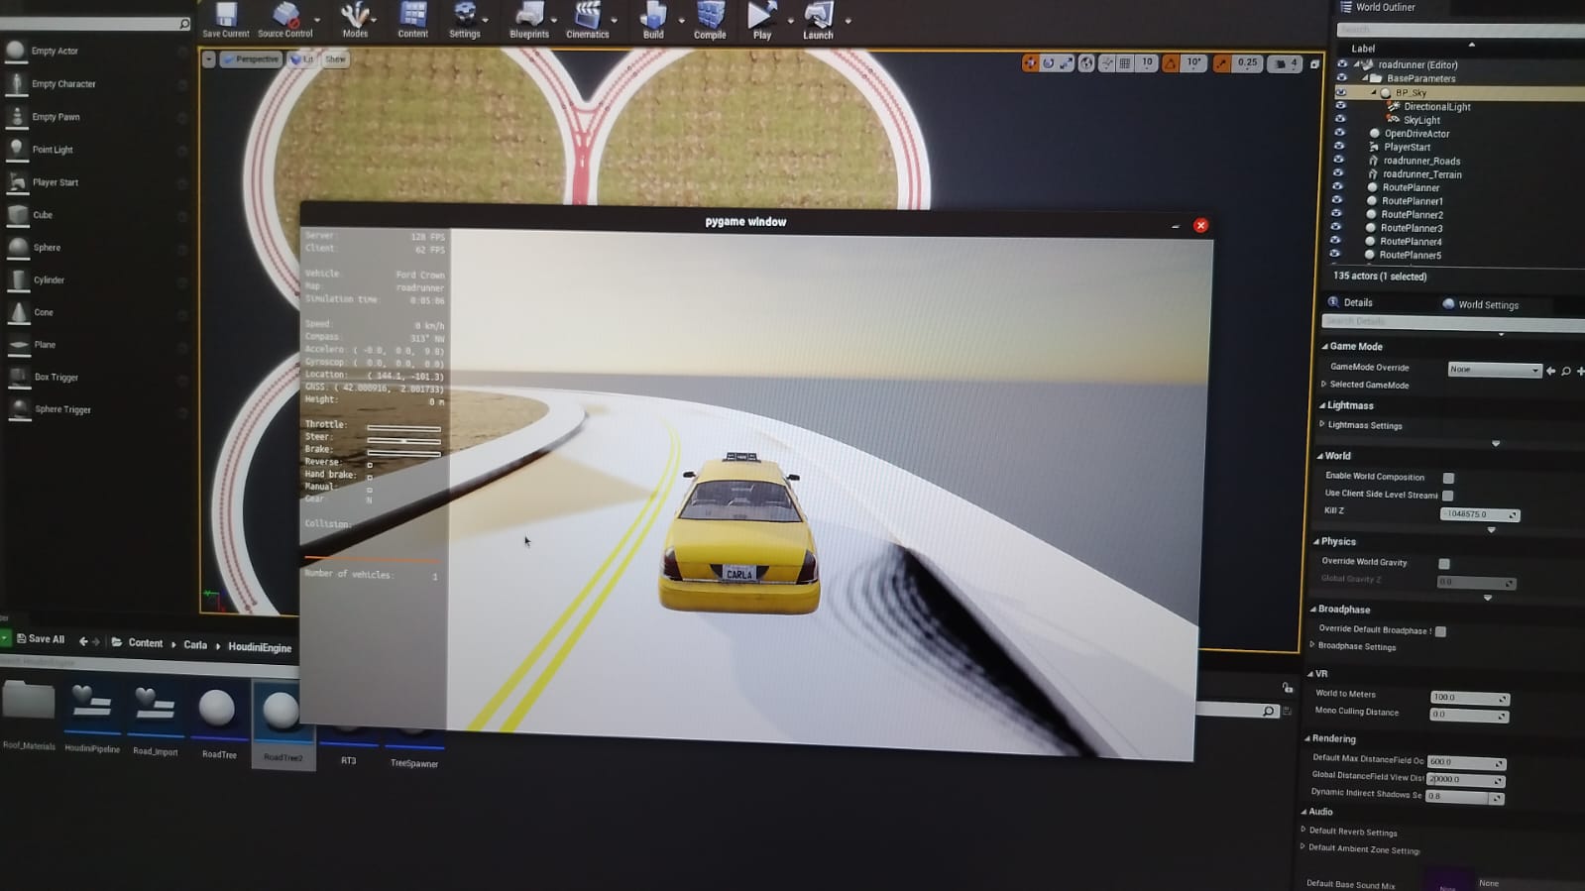Hide DirectionalLight using its eye icon
The image size is (1585, 891).
coord(1340,105)
